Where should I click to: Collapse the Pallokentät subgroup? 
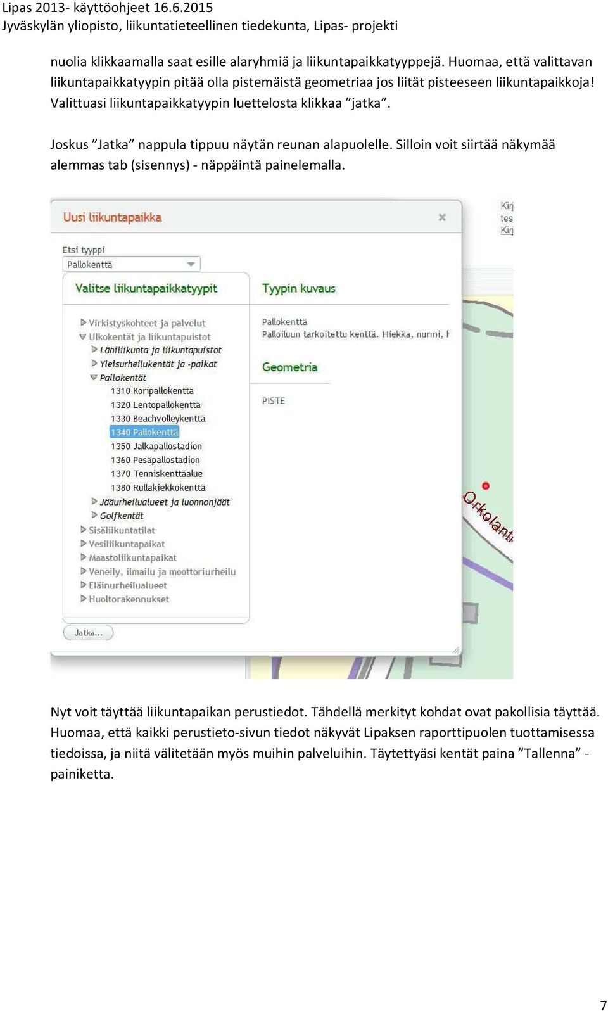pos(94,378)
